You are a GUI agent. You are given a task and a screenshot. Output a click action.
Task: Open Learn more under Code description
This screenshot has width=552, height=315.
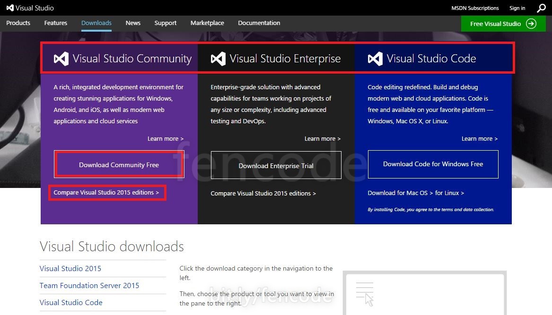(480, 138)
